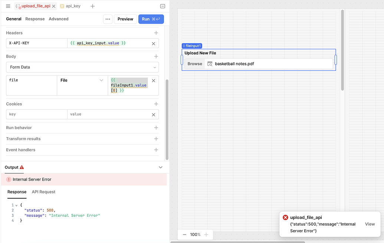Click the cookie value input field
Viewport: 384px width, 243px height.
(x=108, y=114)
